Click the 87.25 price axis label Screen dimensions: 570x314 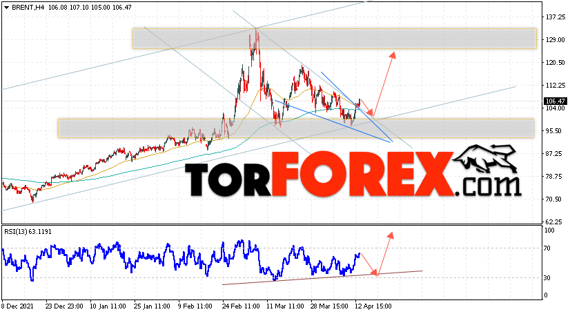555,154
